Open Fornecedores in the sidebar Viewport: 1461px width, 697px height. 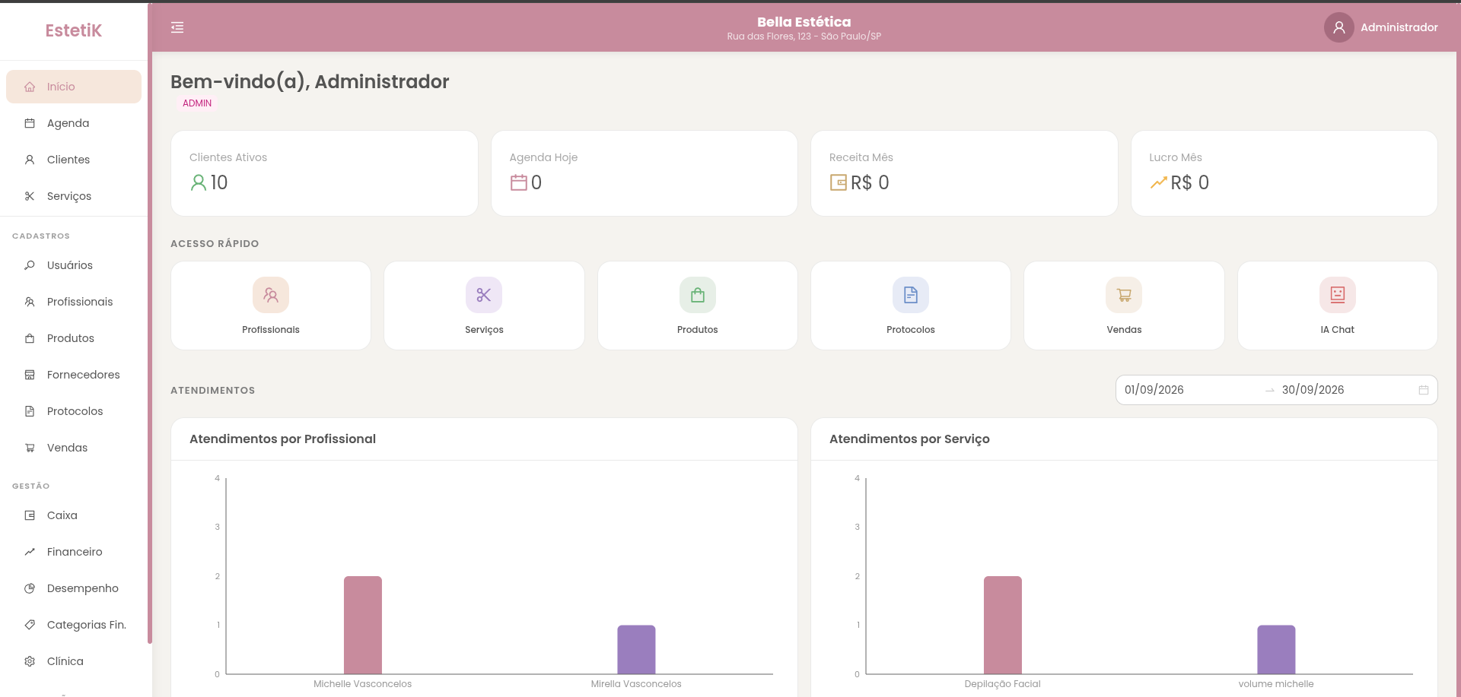(74, 375)
